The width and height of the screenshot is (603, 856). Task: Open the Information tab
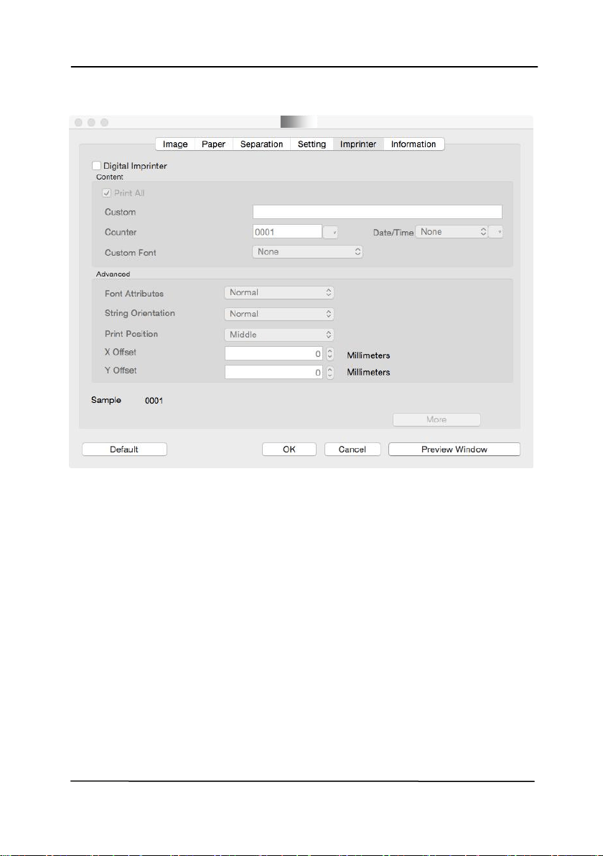coord(413,144)
